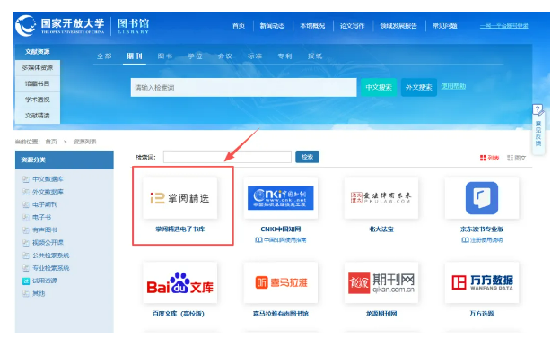Open the 新闻动态 navigation item
This screenshot has width=560, height=355.
pos(272,26)
